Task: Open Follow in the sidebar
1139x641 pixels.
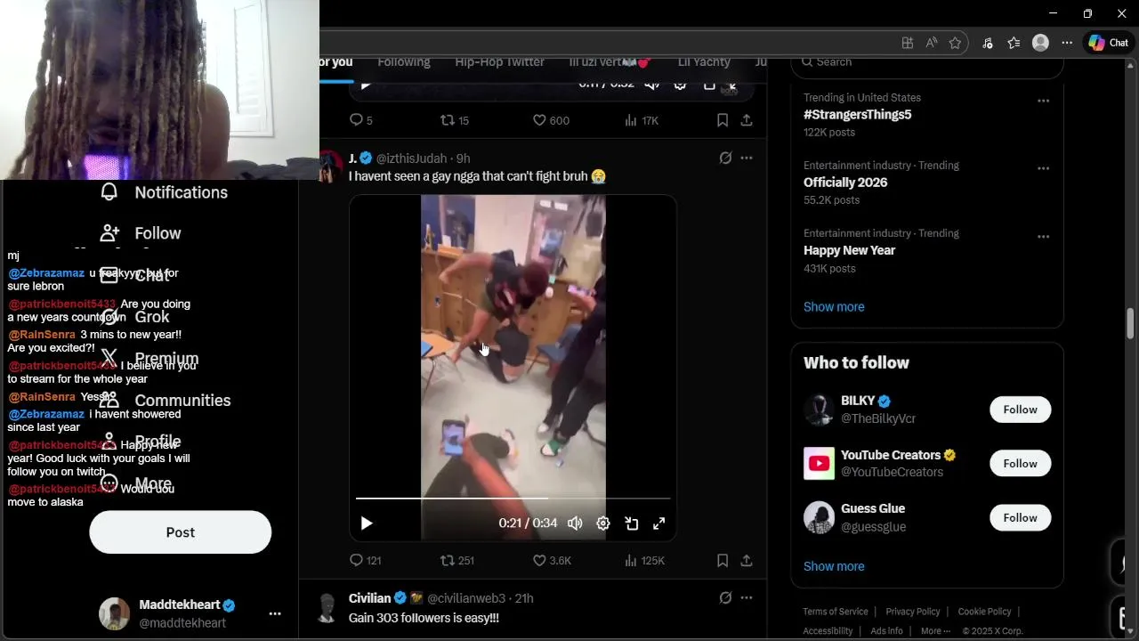Action: click(141, 233)
